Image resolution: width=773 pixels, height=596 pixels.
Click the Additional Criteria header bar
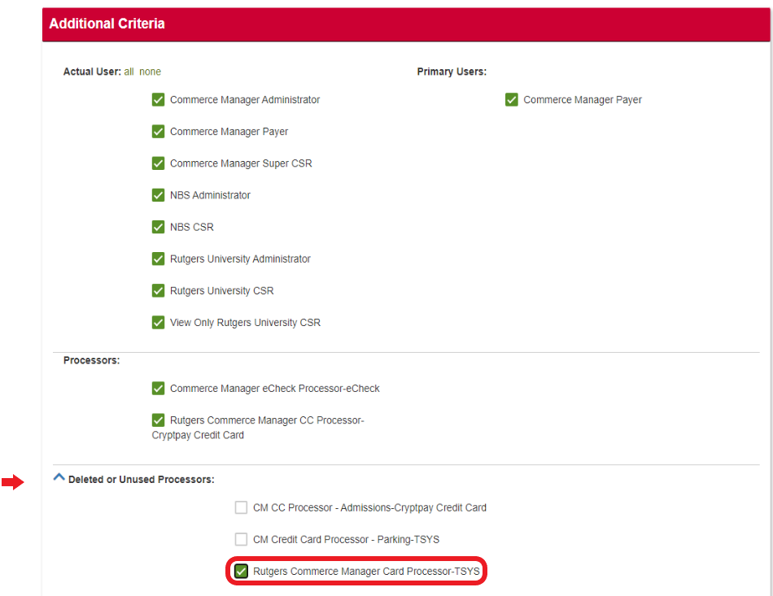[x=406, y=24]
